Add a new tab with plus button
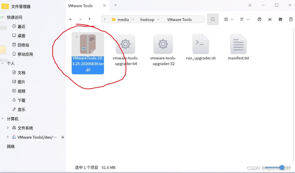 click(x=115, y=5)
